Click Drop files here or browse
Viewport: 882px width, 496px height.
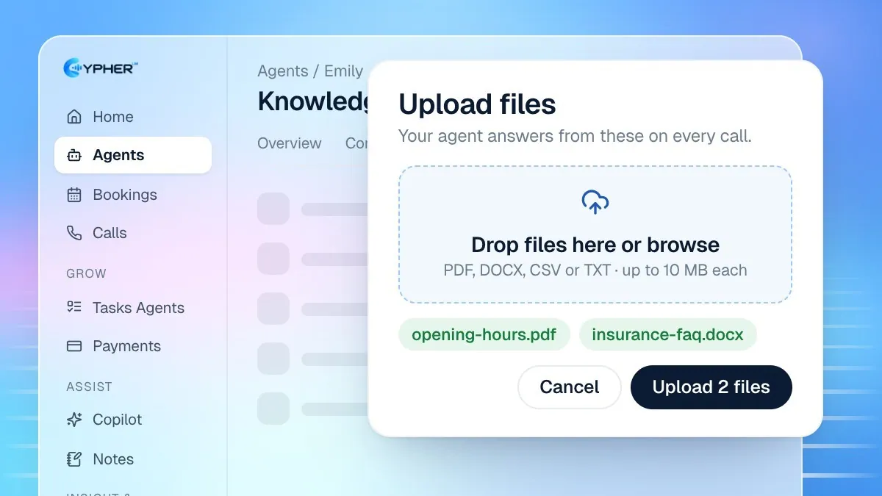click(595, 245)
